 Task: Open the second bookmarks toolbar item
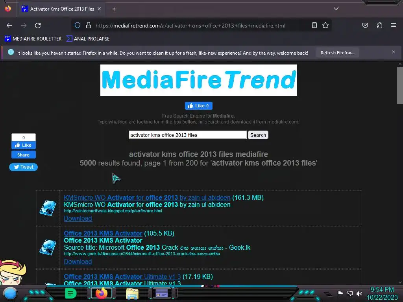point(88,39)
